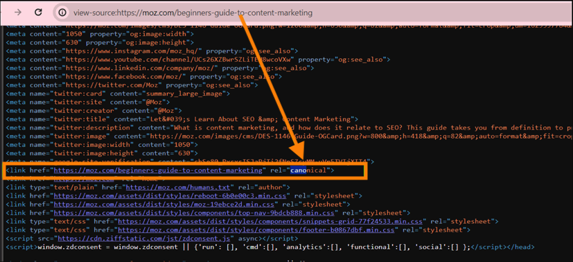Screen dimensions: 573x262
Task: Click the og:image:height meta line
Action: [x=100, y=42]
